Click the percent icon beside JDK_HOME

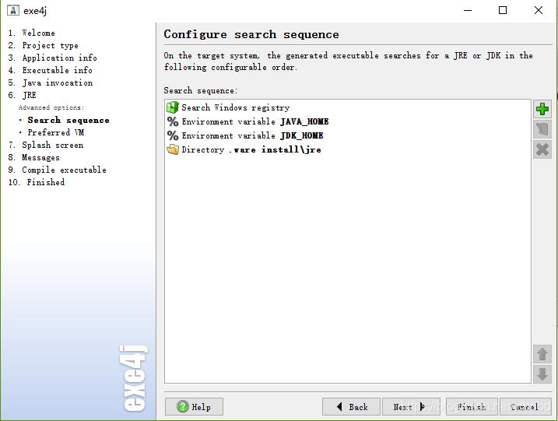(x=173, y=135)
